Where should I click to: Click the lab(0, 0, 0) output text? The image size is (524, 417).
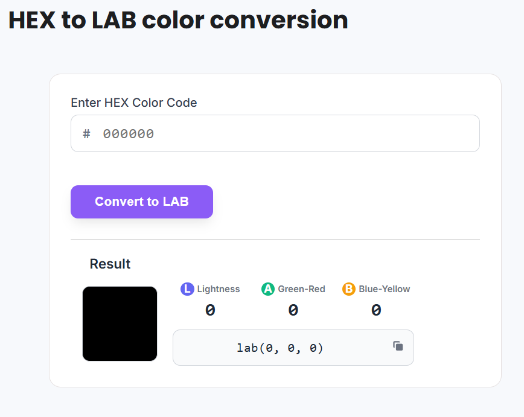coord(280,348)
